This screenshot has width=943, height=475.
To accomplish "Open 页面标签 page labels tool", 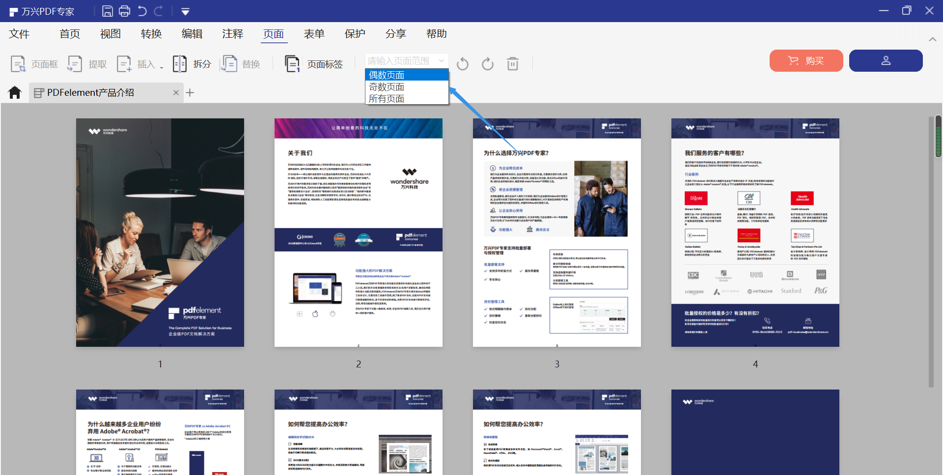I will coord(314,64).
